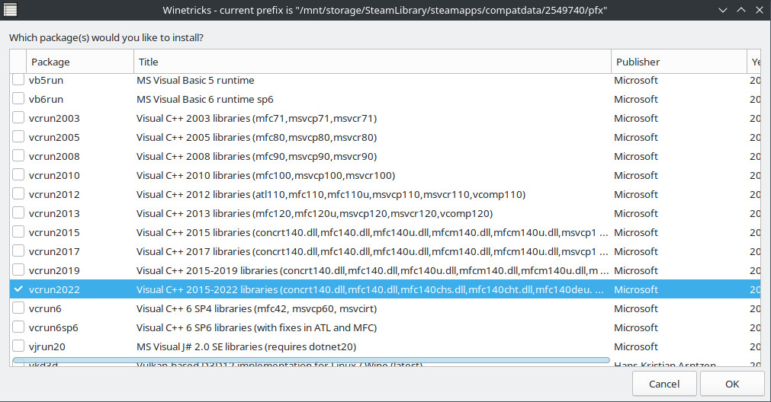Viewport: 771px width, 402px height.
Task: Confirm installation with OK button
Action: tap(732, 384)
